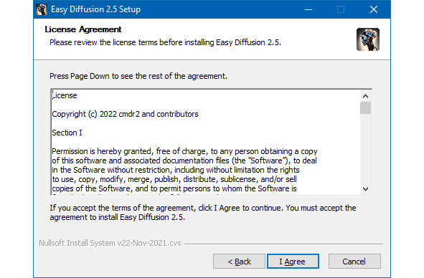Click the I Agree button
The image size is (424, 278).
coord(293,262)
